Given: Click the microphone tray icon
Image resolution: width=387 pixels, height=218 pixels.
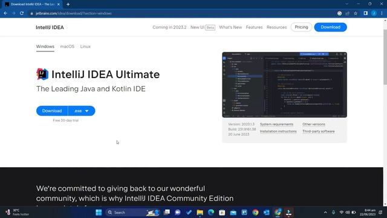Looking at the screenshot, I should tap(333, 213).
